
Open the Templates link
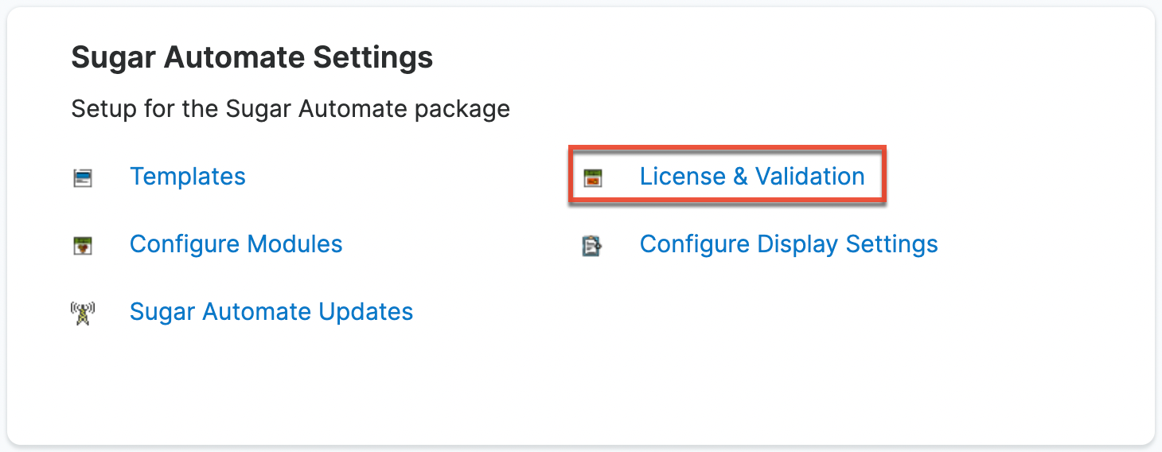(x=187, y=177)
